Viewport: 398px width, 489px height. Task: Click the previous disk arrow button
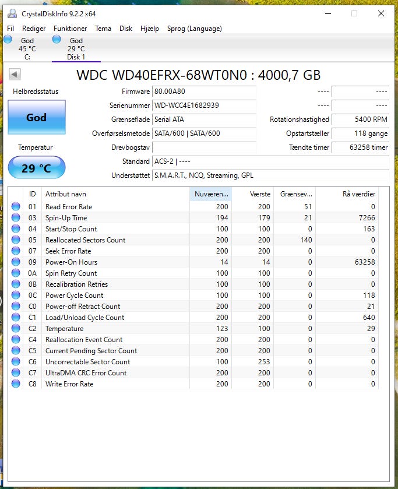point(15,75)
